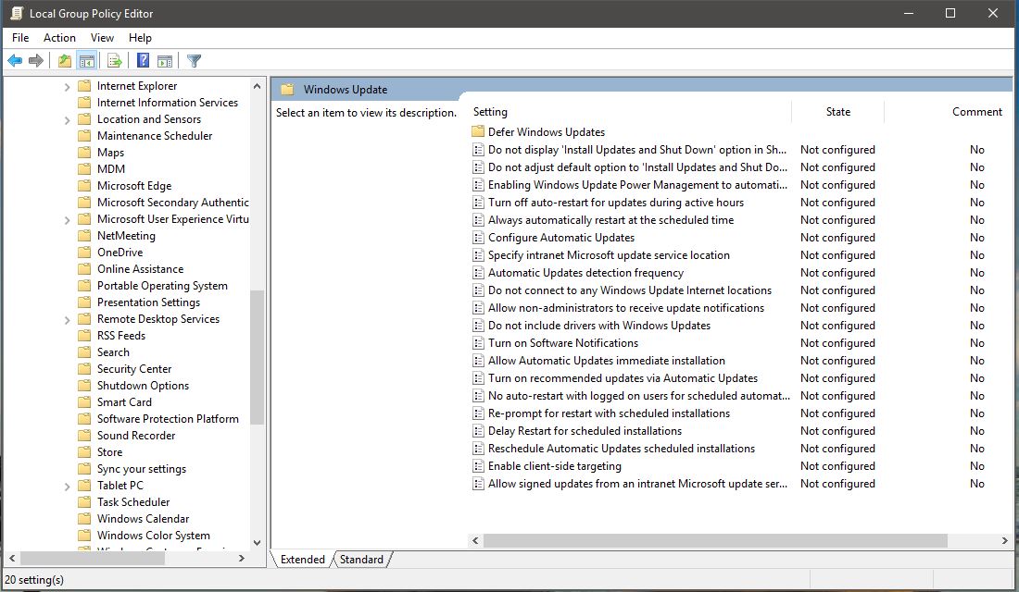Click the folder icon next to Microsoft Edge
The width and height of the screenshot is (1019, 592).
click(83, 186)
